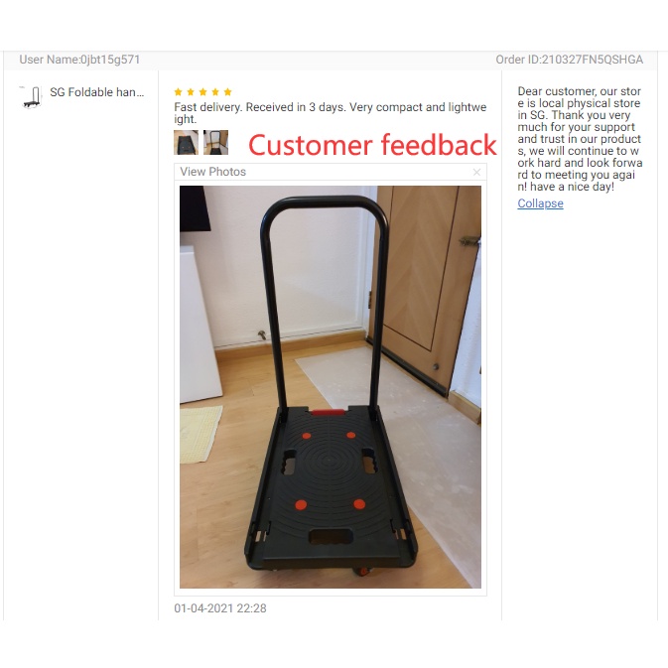Viewport: 668px width, 668px height.
Task: Open the second review photo thumbnail
Action: click(215, 142)
